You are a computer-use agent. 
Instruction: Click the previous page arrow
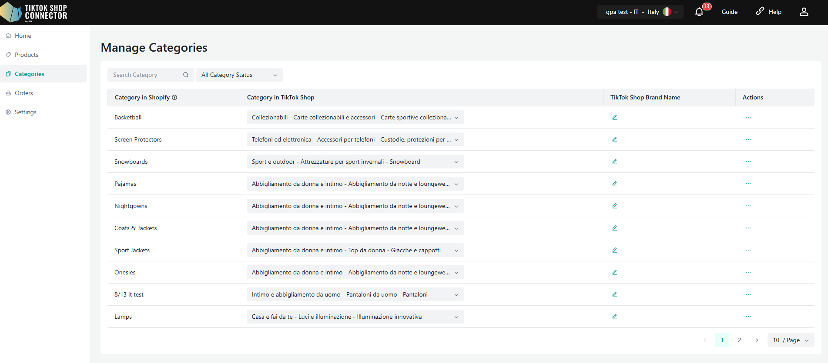pos(705,340)
